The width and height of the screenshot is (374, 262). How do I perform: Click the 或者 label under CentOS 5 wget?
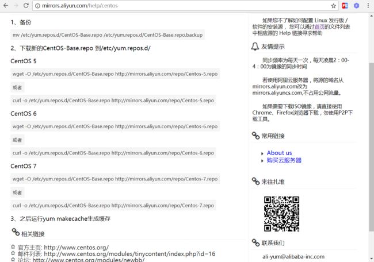(17, 87)
